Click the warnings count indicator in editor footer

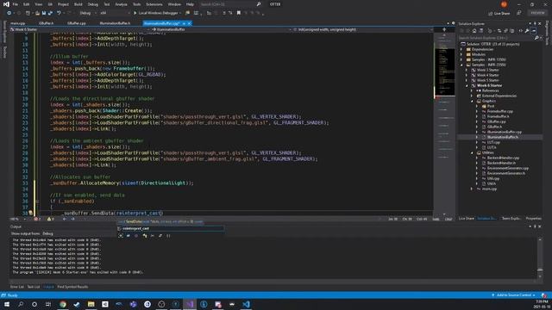coord(51,219)
